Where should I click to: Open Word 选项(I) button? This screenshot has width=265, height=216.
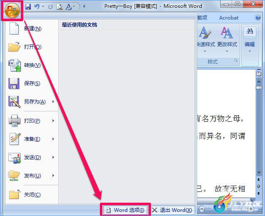point(125,210)
